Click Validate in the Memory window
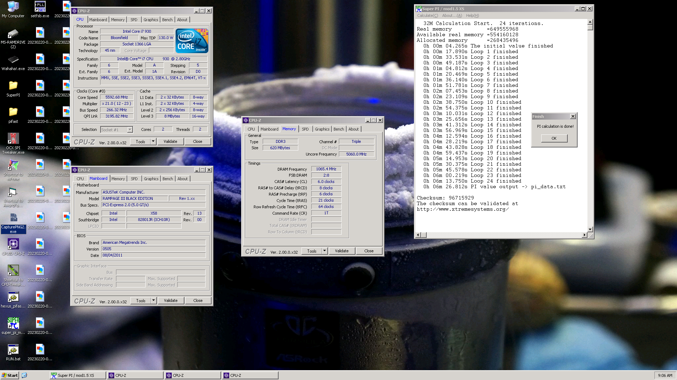The width and height of the screenshot is (677, 380). tap(342, 251)
